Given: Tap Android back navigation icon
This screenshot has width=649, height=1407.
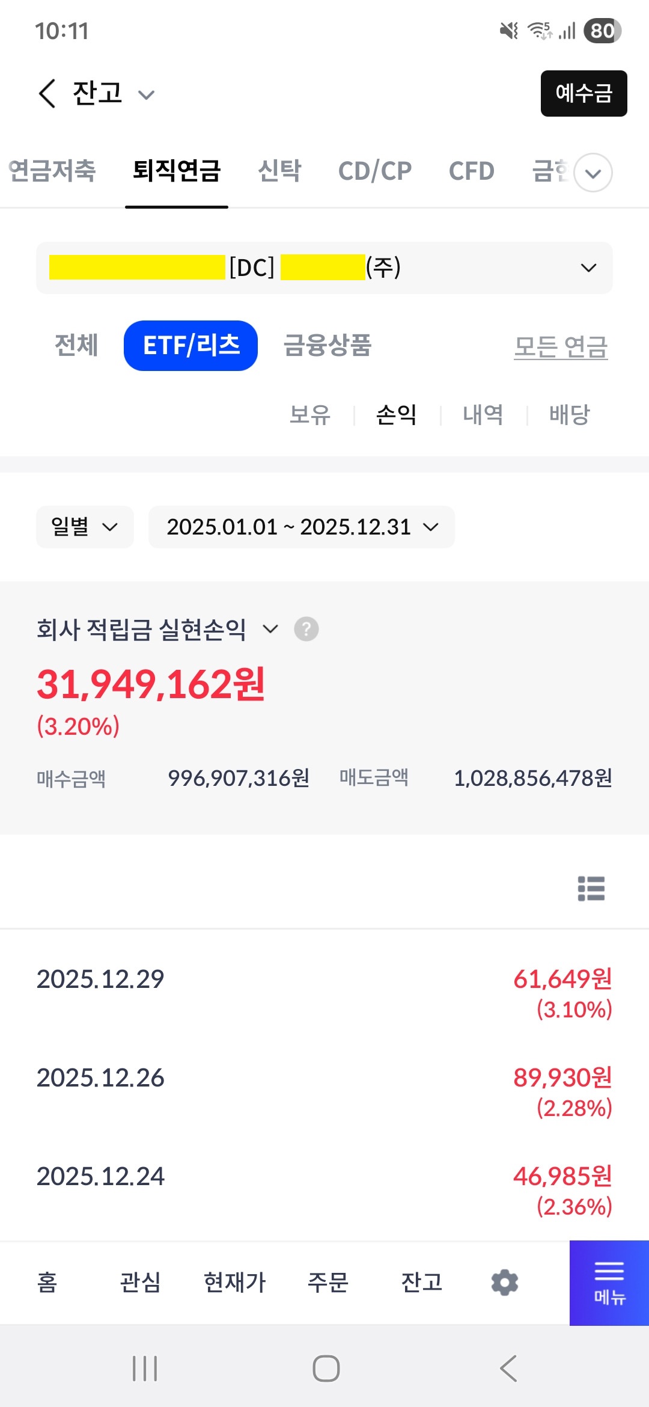Looking at the screenshot, I should (x=508, y=1369).
